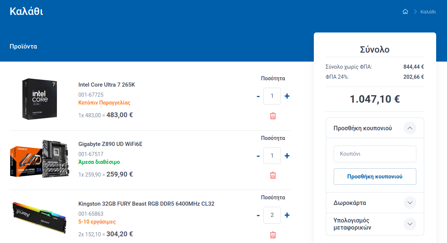This screenshot has width=447, height=243.
Task: Click the Προϊόντα section heading
Action: (x=23, y=46)
